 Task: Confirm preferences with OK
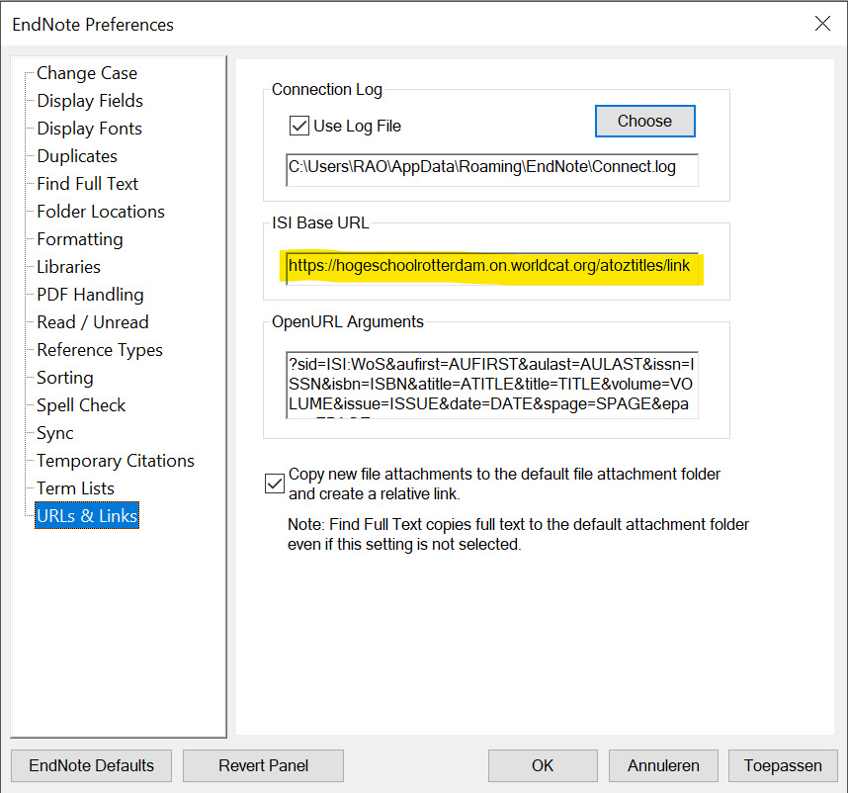click(543, 765)
